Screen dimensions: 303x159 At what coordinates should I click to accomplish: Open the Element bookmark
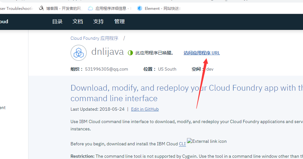point(159,9)
